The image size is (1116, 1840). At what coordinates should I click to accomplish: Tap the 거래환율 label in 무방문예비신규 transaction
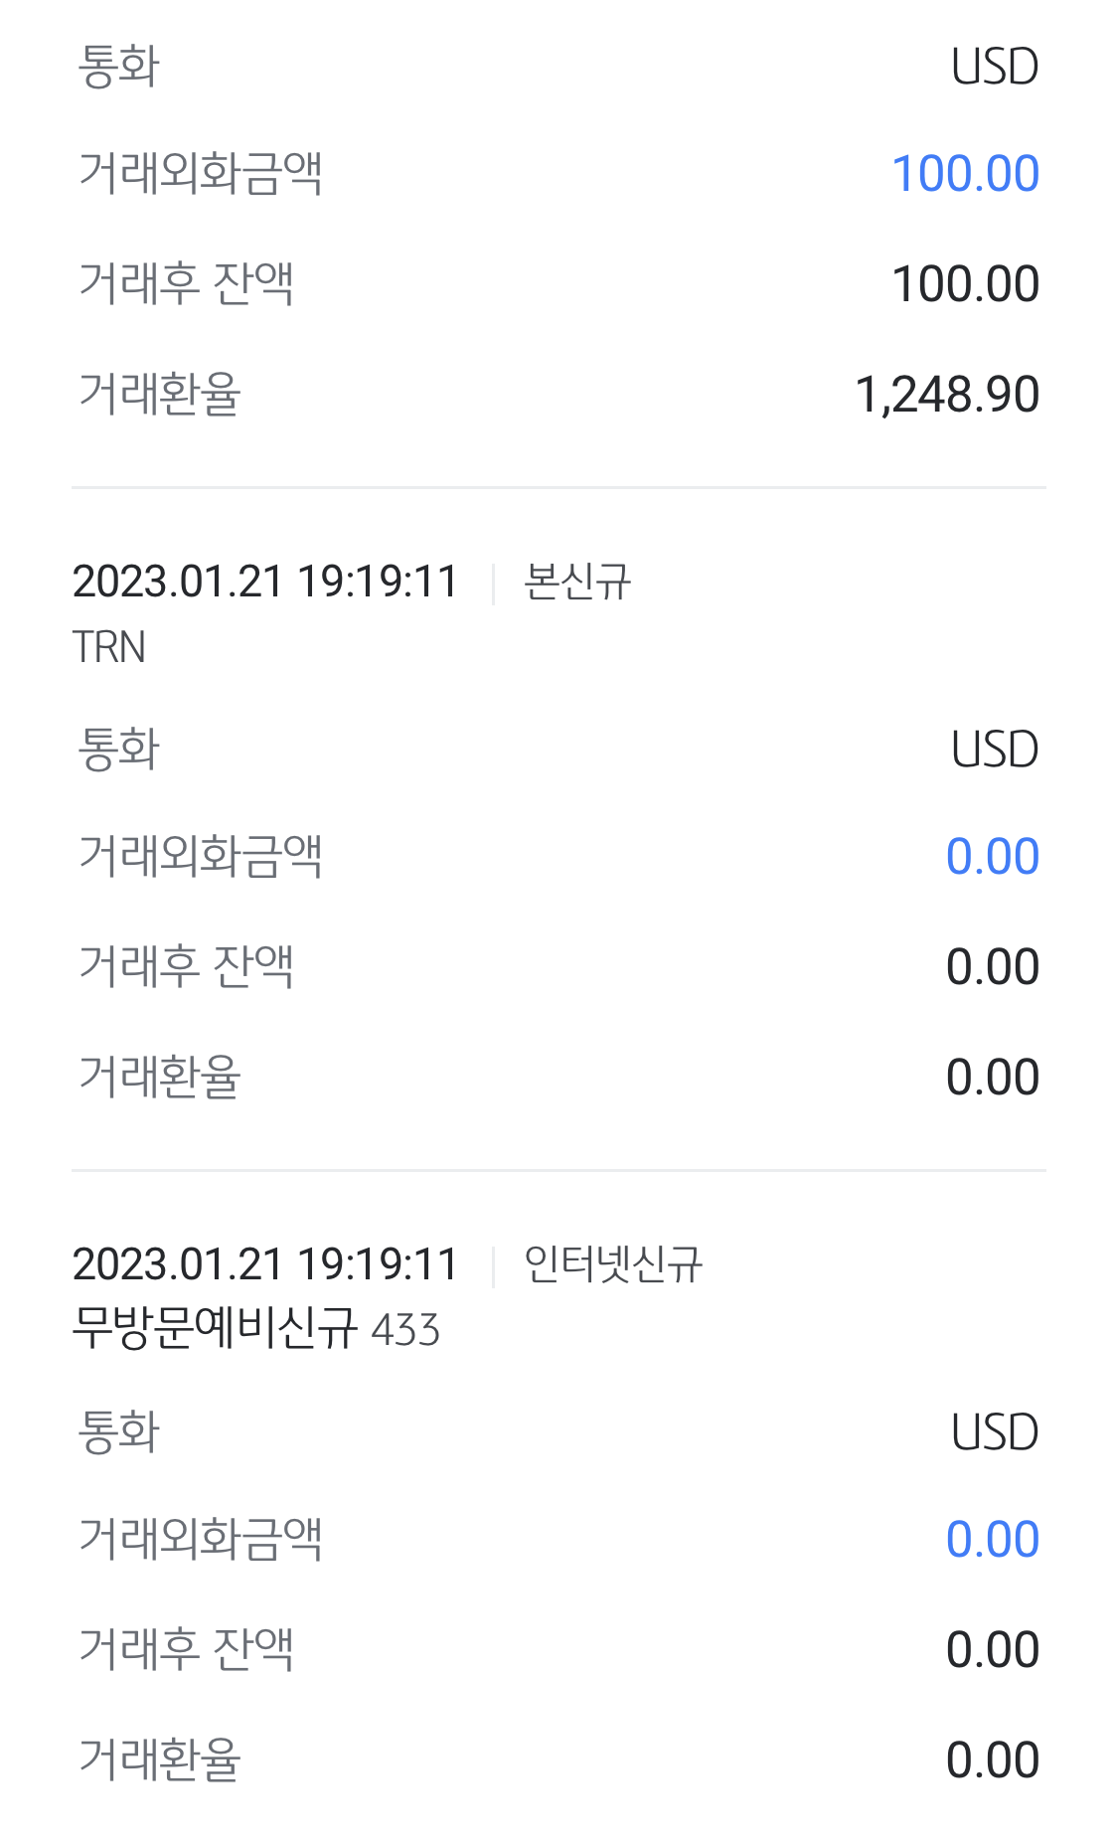160,1760
